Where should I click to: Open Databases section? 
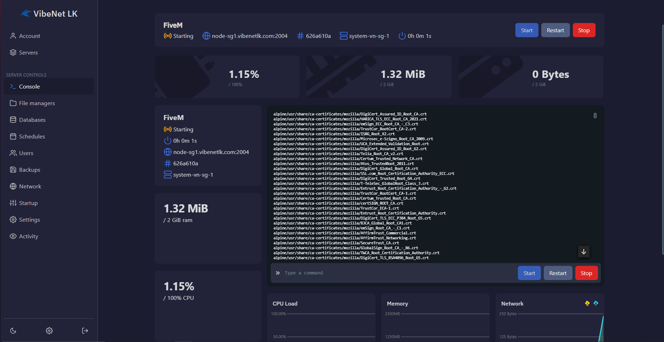tap(49, 120)
